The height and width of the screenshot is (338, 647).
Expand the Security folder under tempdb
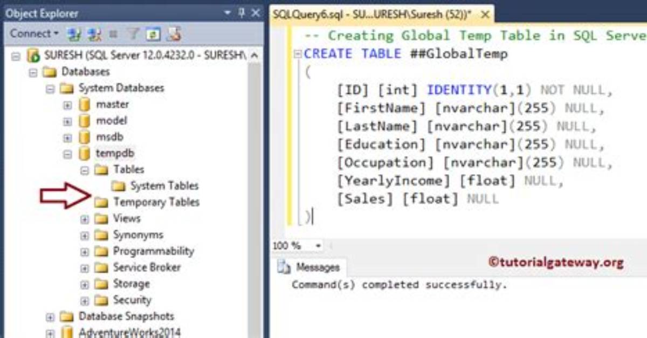pos(84,301)
